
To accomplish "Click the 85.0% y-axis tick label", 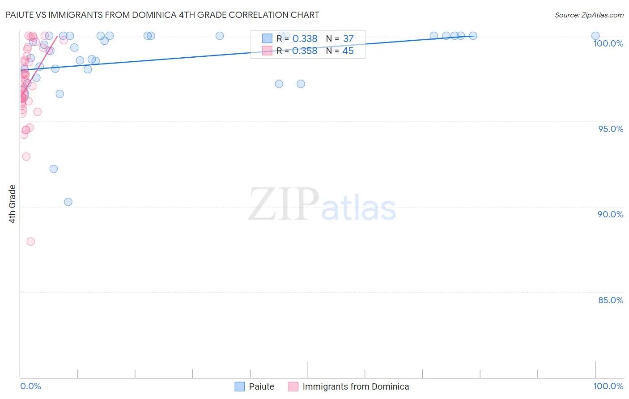I will 611,300.
